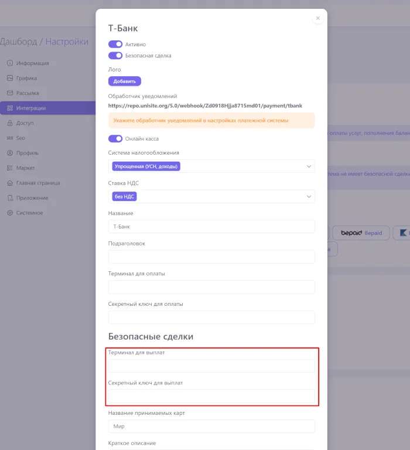Click the Главная страница icon
Viewport: 410px width, 450px height.
point(10,183)
